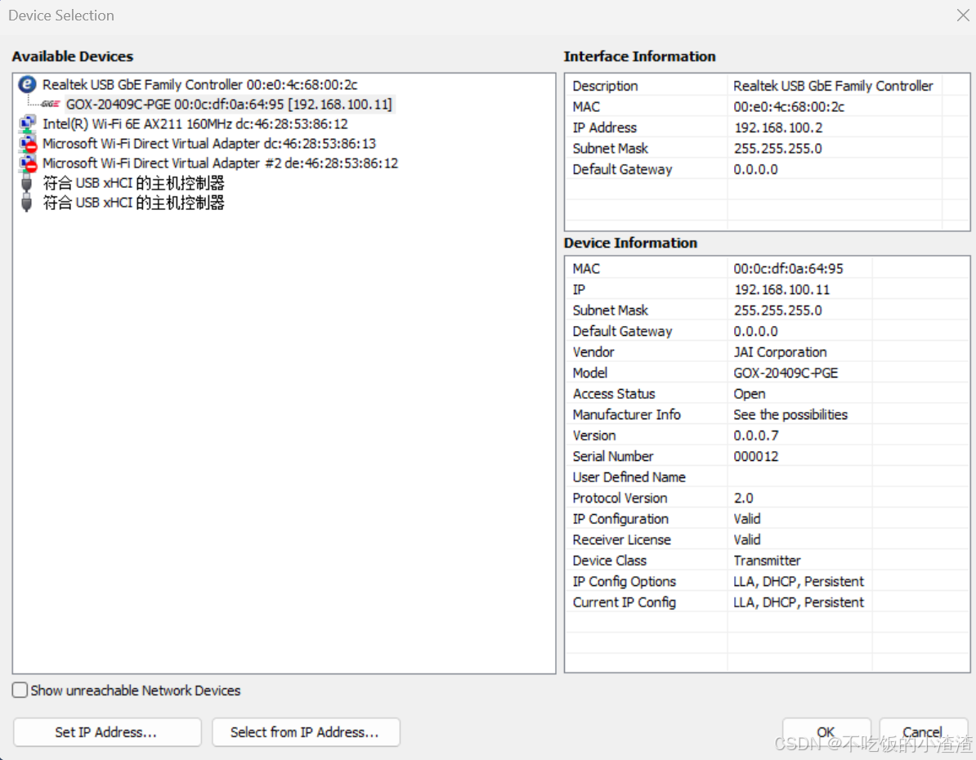Click the second USB xHCI host controller icon
976x760 pixels.
[25, 202]
